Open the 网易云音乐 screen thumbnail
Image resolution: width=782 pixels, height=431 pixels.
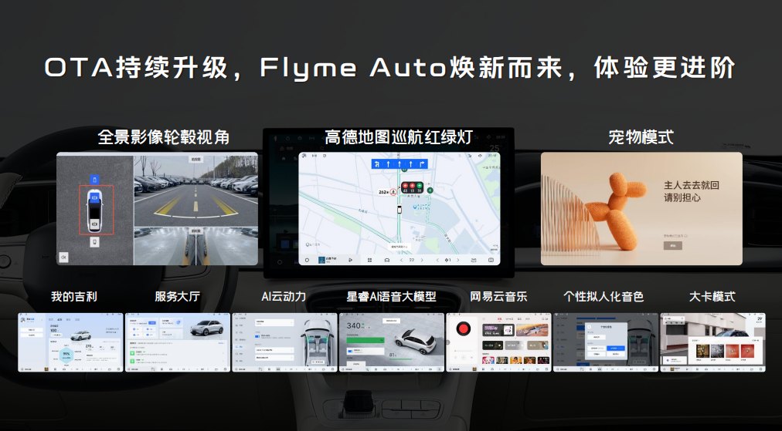click(x=498, y=342)
